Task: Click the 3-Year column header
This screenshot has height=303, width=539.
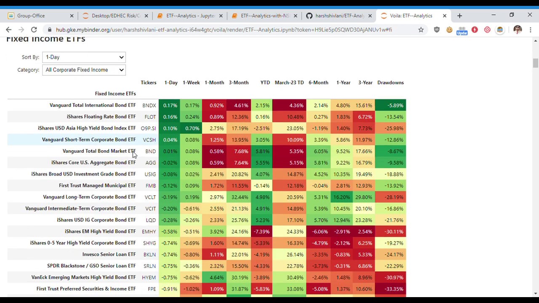Action: pyautogui.click(x=365, y=82)
